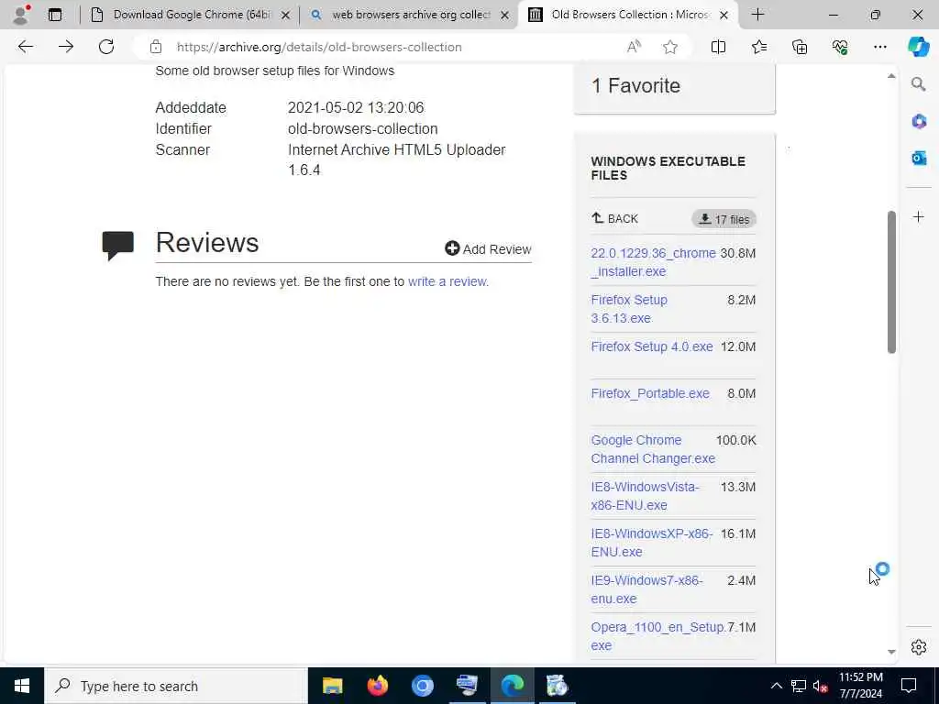The image size is (939, 704).
Task: Open Read aloud icon in address bar
Action: (634, 47)
